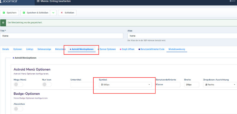Open the Optionen tab
The width and height of the screenshot is (237, 114).
pyautogui.click(x=17, y=49)
